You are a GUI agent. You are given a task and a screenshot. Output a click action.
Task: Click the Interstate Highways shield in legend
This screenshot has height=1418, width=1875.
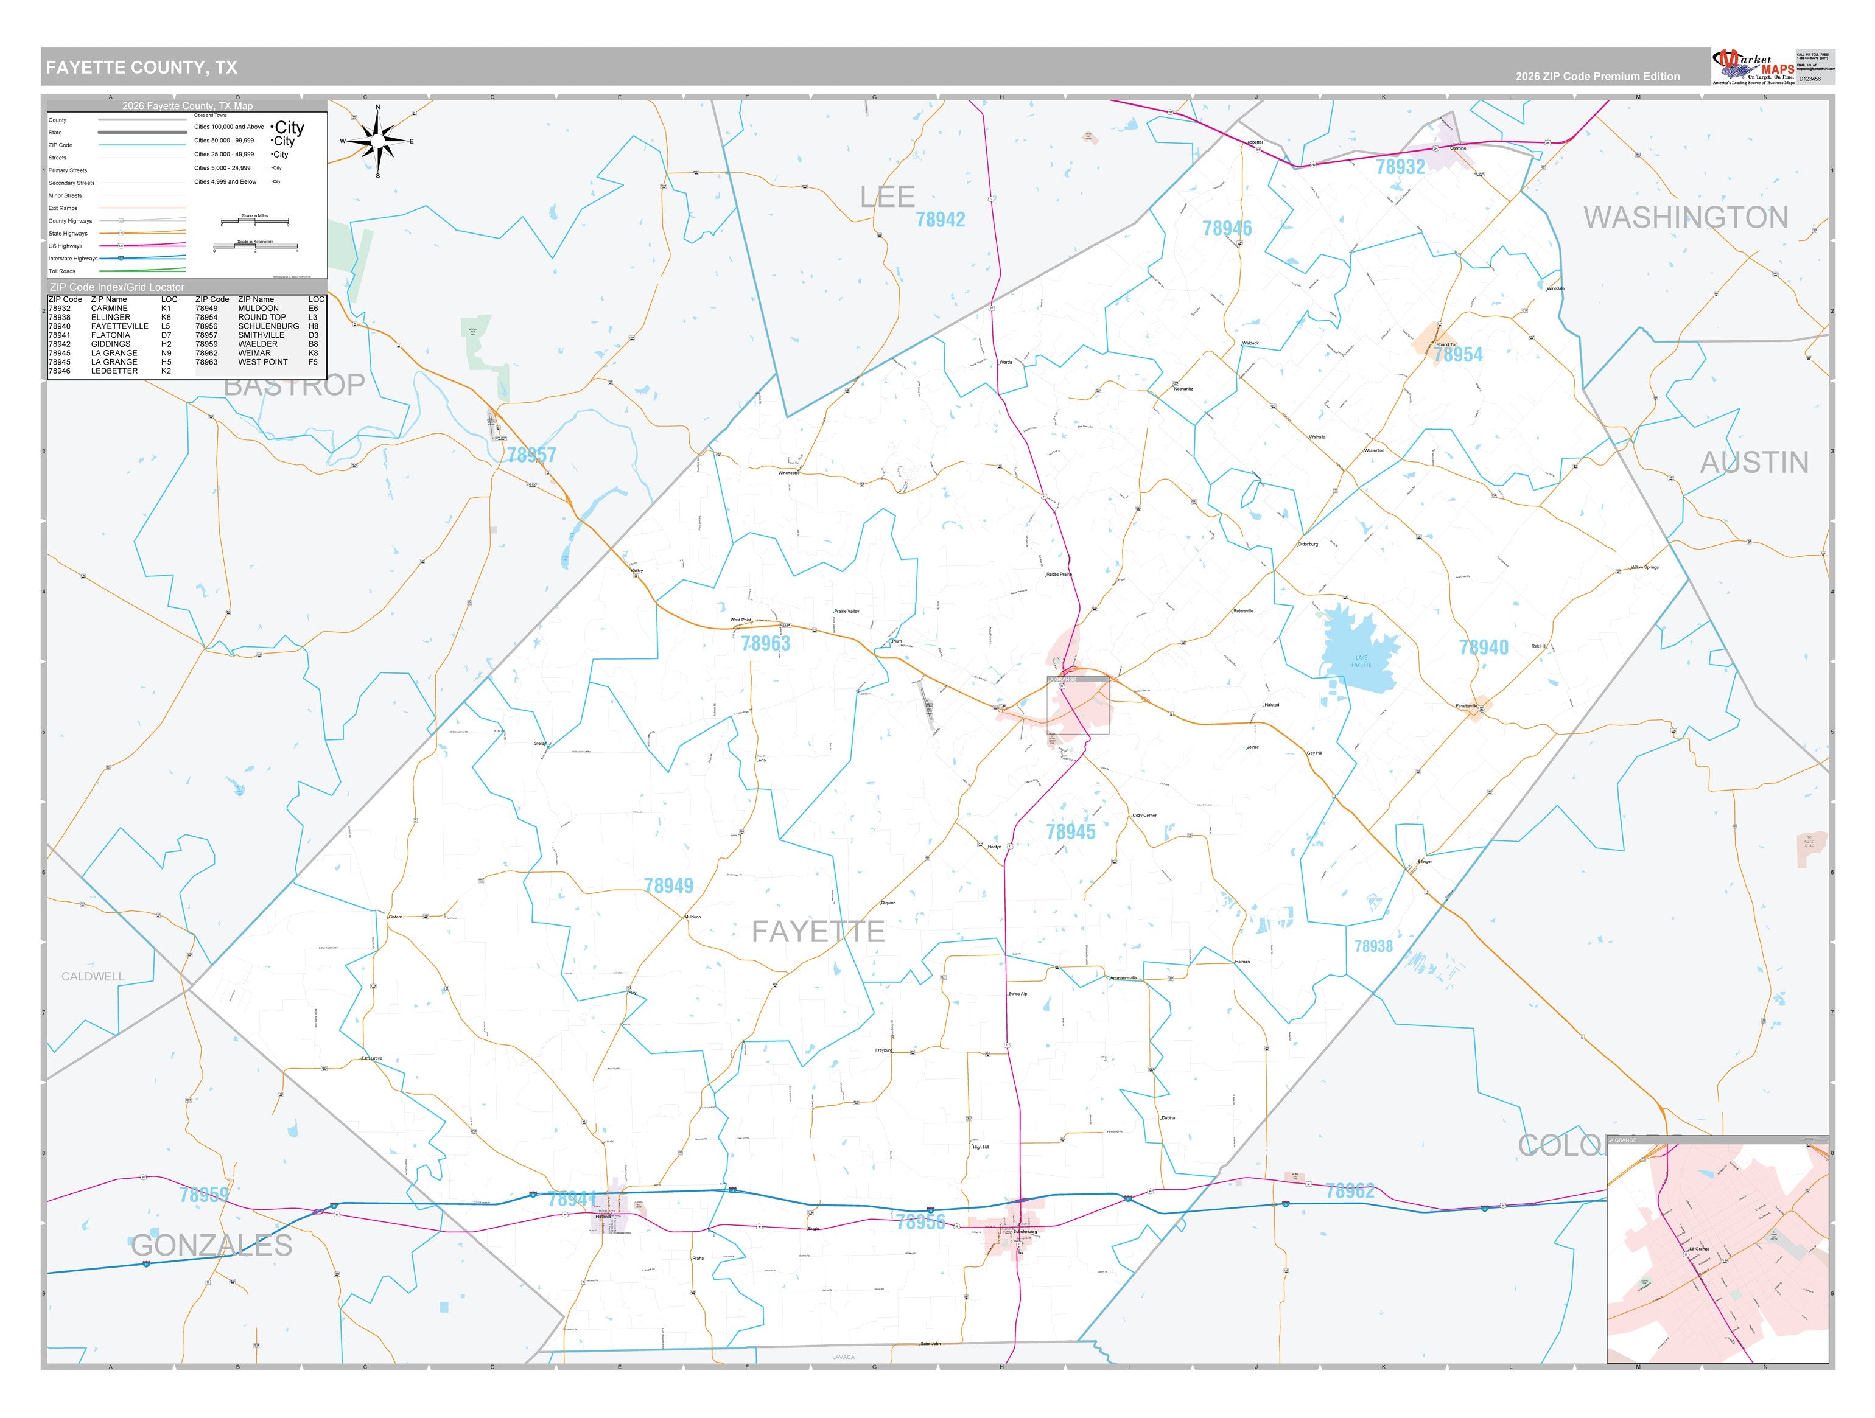tap(121, 259)
